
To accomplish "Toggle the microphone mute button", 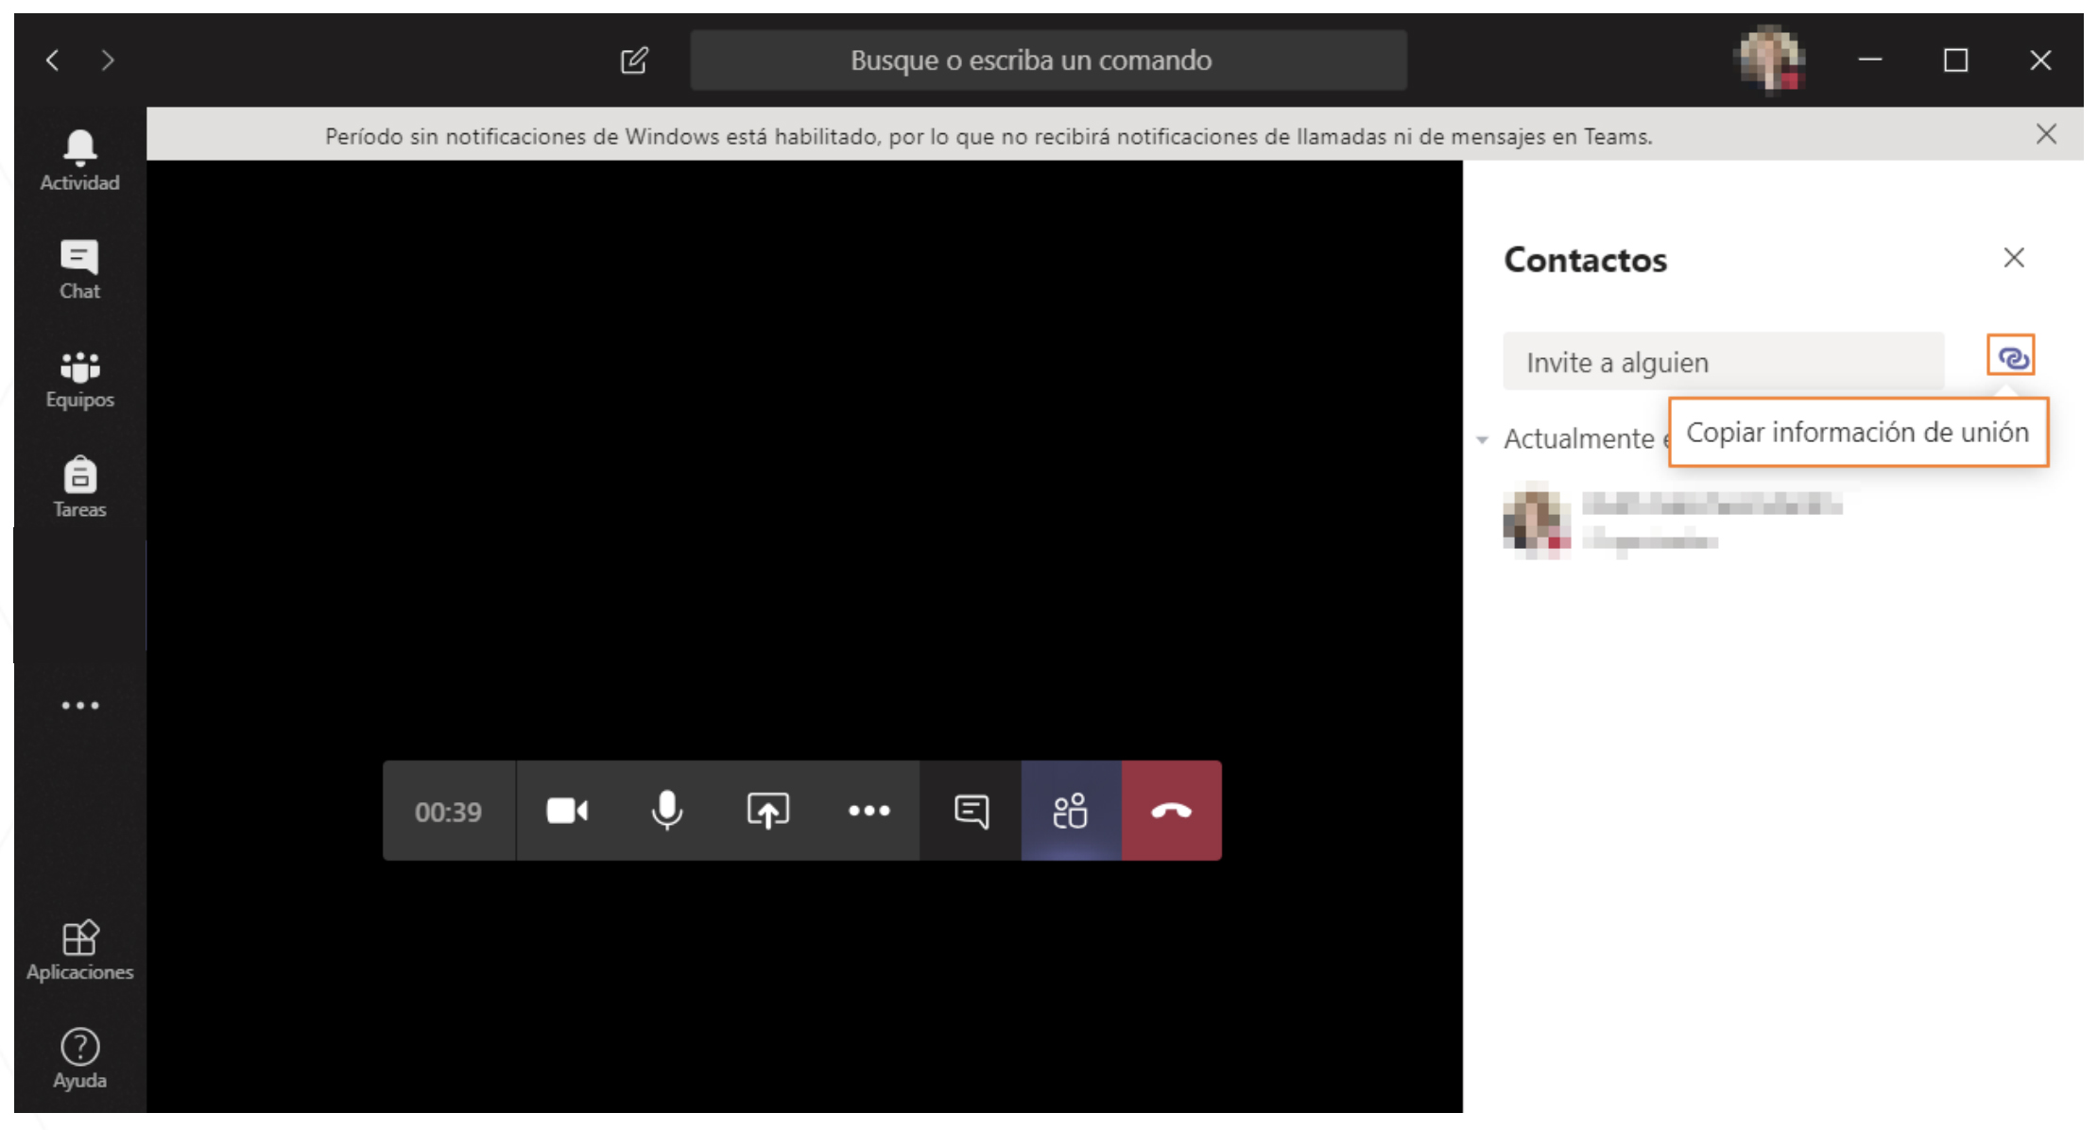I will [x=668, y=809].
